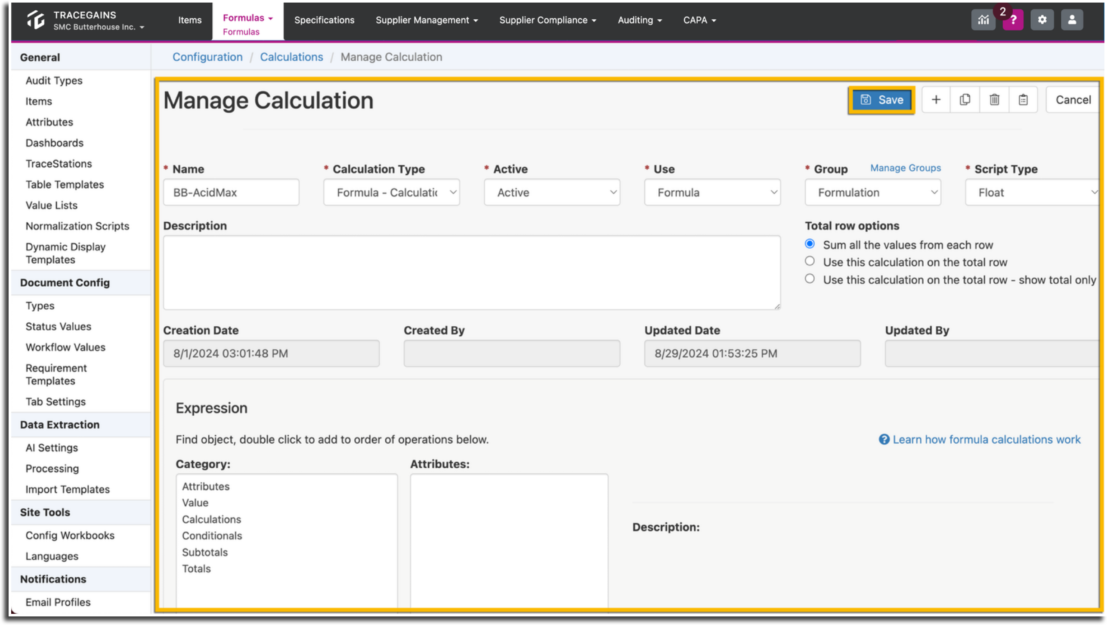Expand the SMC Butterhouse Inc. company switcher
Image resolution: width=1107 pixels, height=625 pixels.
click(x=99, y=27)
